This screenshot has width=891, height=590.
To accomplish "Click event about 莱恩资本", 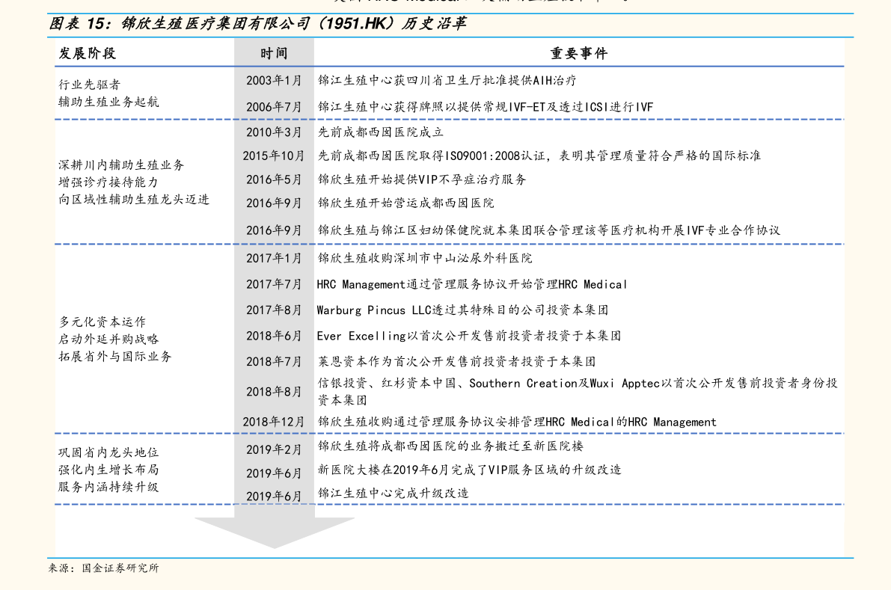I will (456, 362).
